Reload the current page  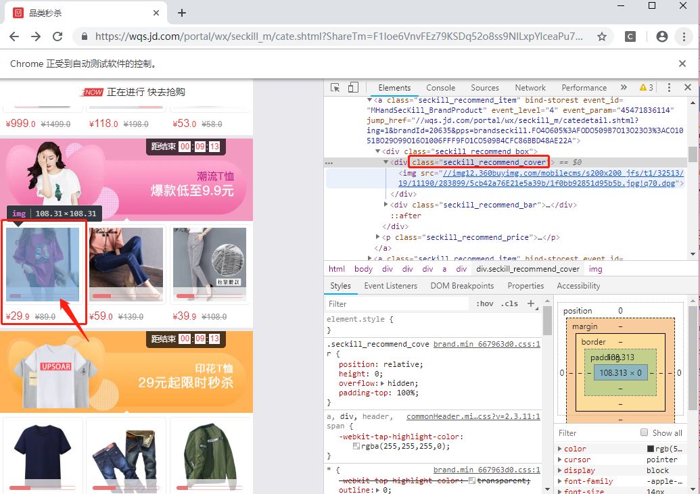pyautogui.click(x=57, y=36)
